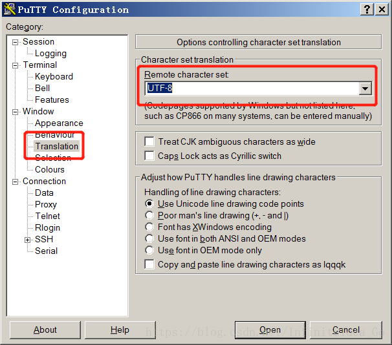Collapse the Terminal tree node
The height and width of the screenshot is (345, 392).
[x=16, y=65]
